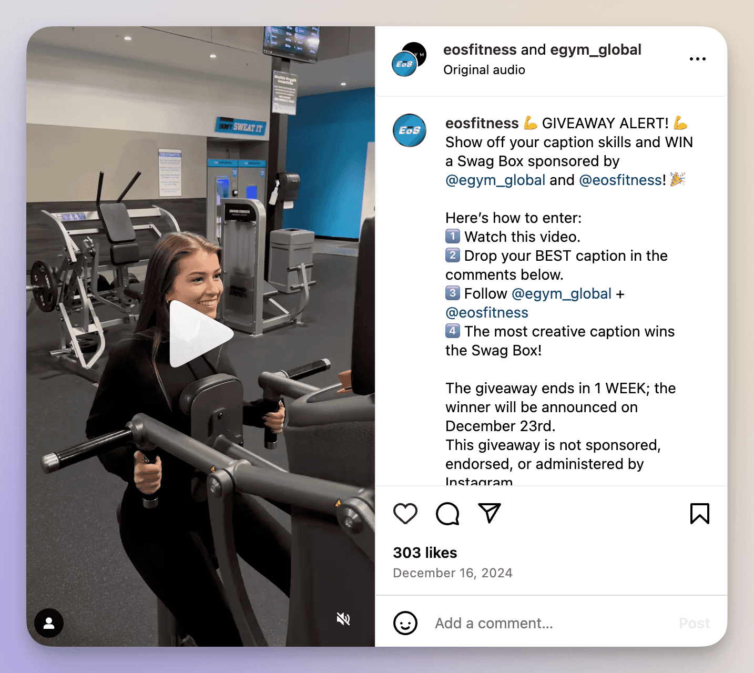Screen dimensions: 754x673
Task: Open egym_global profile from header
Action: coord(596,49)
